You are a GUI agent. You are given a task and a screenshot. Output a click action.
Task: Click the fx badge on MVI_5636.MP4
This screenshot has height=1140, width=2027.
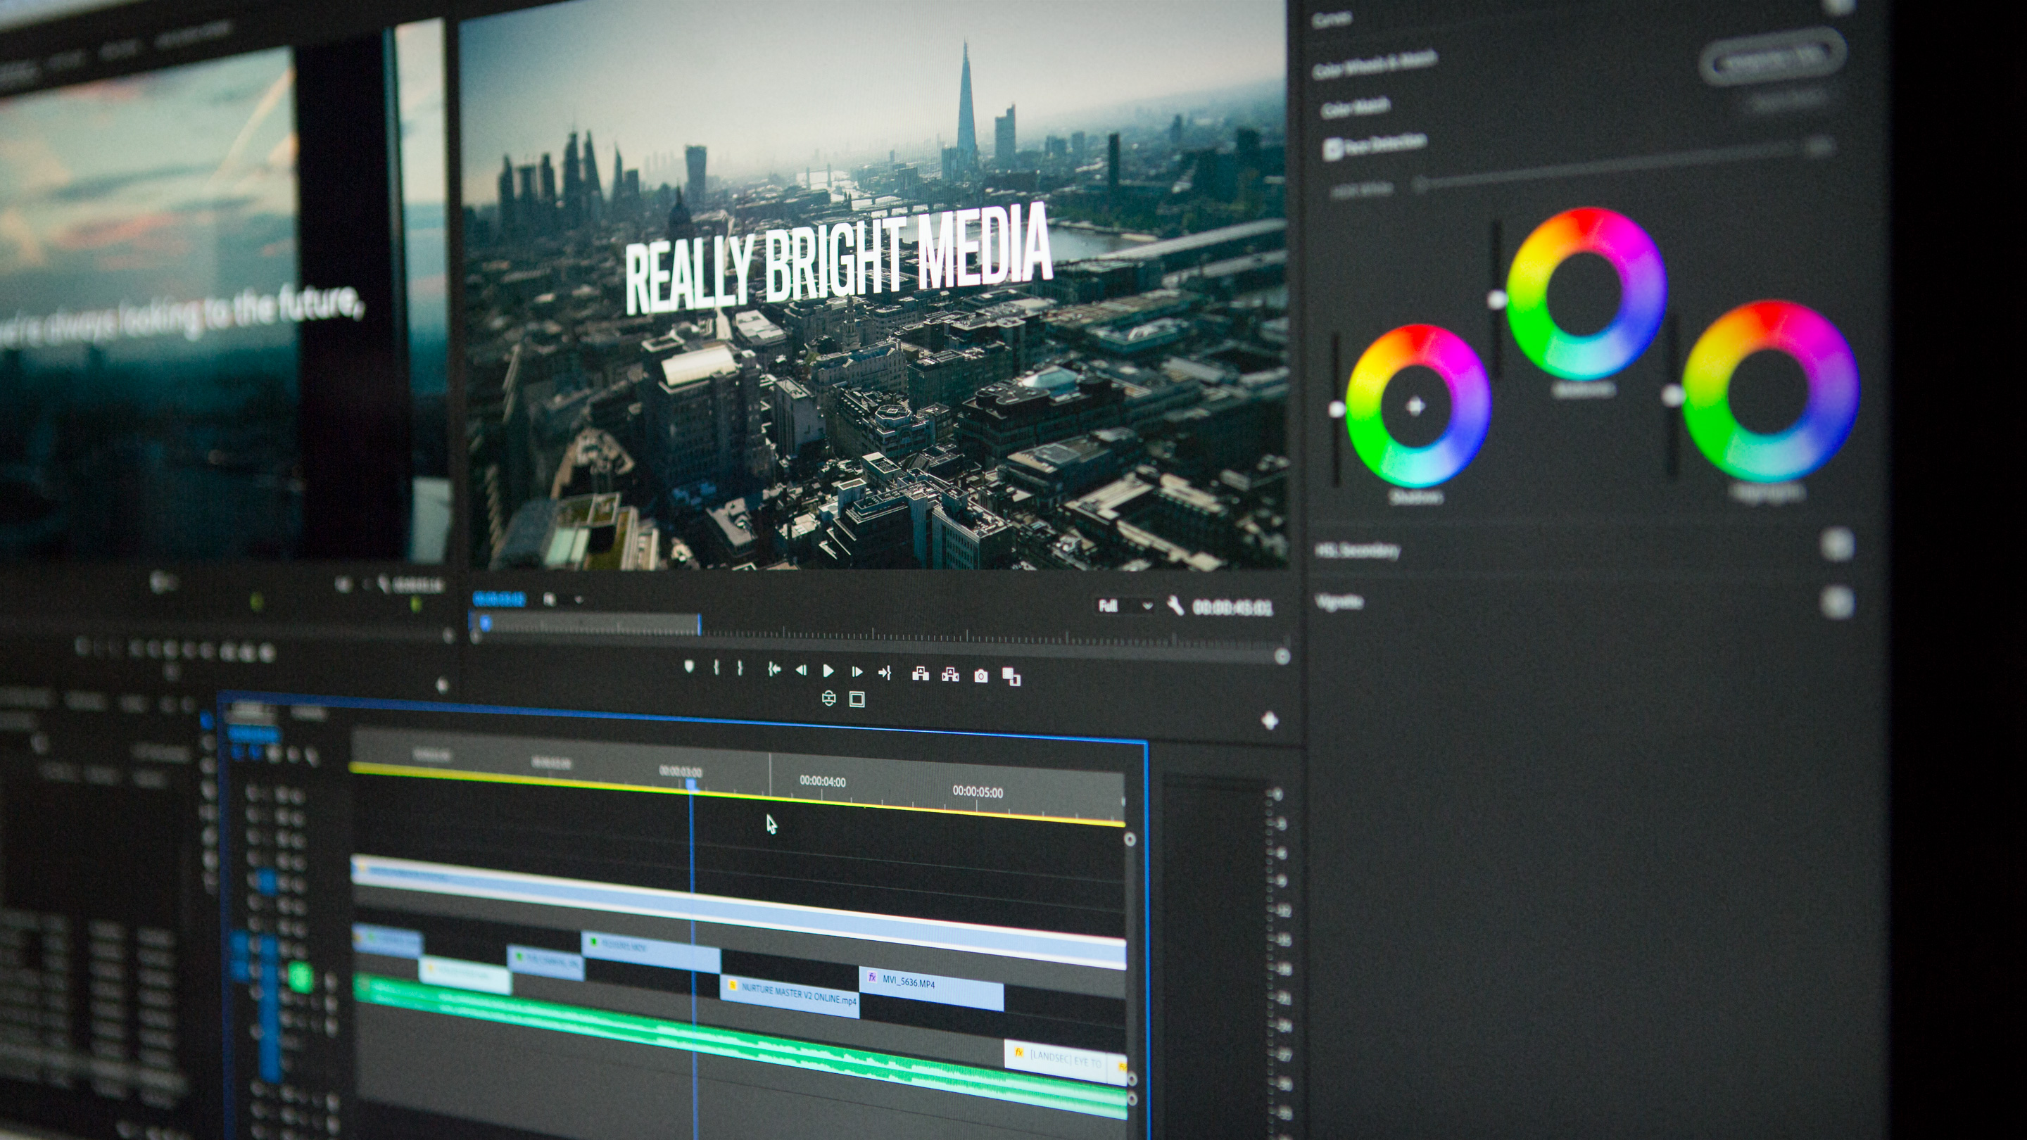tap(872, 977)
